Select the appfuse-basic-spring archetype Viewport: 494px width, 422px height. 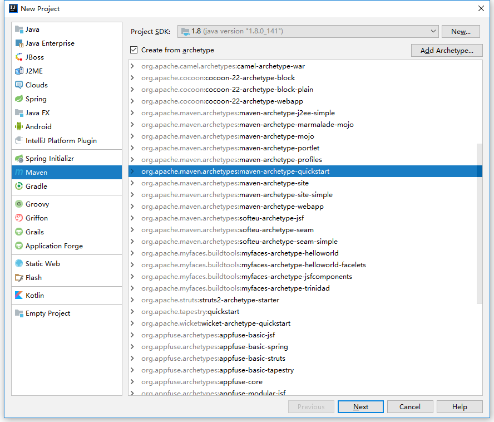coord(215,346)
